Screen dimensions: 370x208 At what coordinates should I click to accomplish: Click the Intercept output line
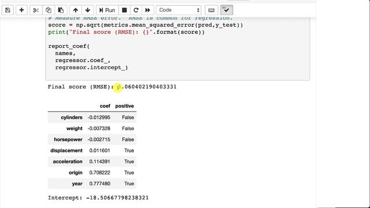click(98, 198)
